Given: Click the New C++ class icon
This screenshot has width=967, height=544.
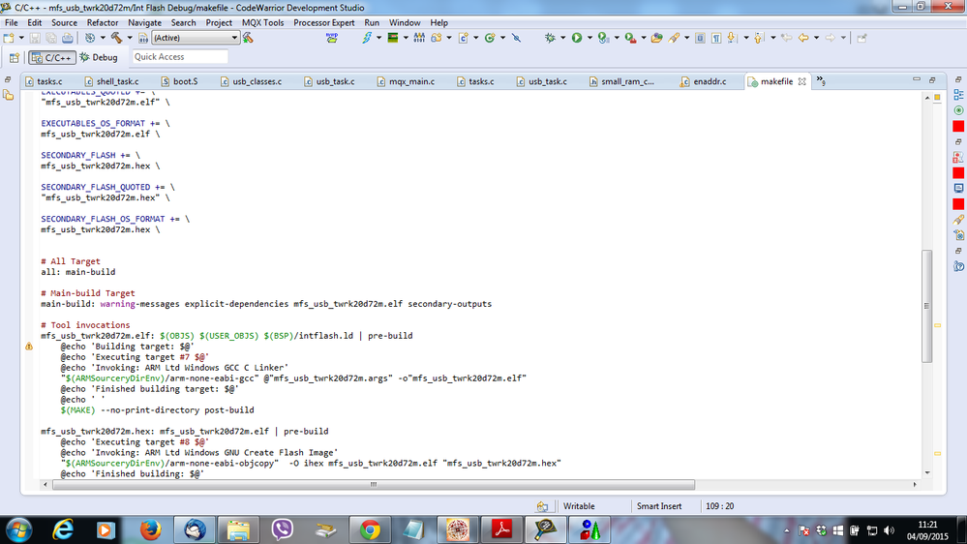Looking at the screenshot, I should [490, 38].
